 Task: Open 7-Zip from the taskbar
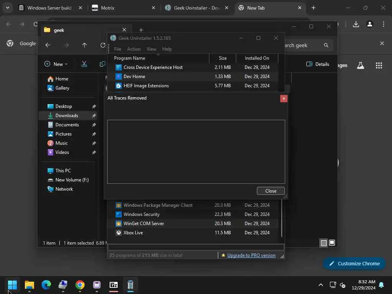[113, 285]
